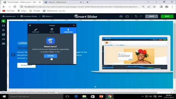Open PowerPoint from taskbar

click(x=101, y=97)
